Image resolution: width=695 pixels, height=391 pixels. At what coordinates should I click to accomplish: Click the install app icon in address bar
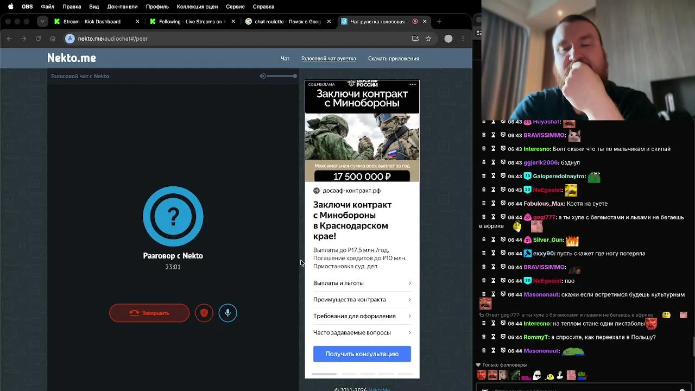click(x=415, y=39)
